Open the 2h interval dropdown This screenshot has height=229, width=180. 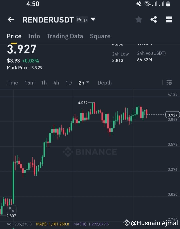84,83
